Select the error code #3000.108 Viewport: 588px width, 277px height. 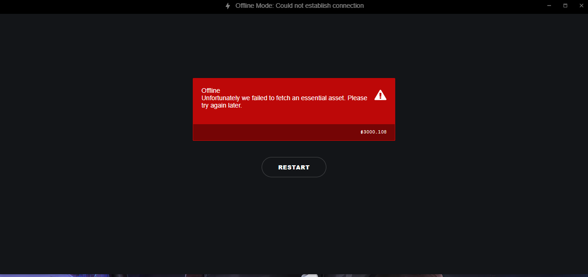(374, 132)
